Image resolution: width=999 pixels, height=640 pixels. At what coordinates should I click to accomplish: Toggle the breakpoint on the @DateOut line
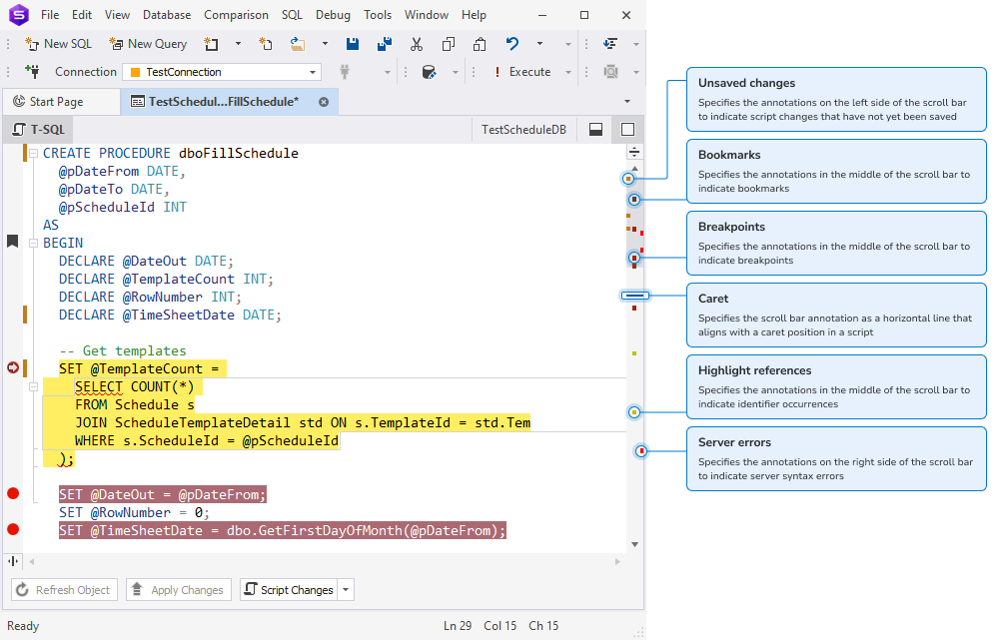pos(12,492)
